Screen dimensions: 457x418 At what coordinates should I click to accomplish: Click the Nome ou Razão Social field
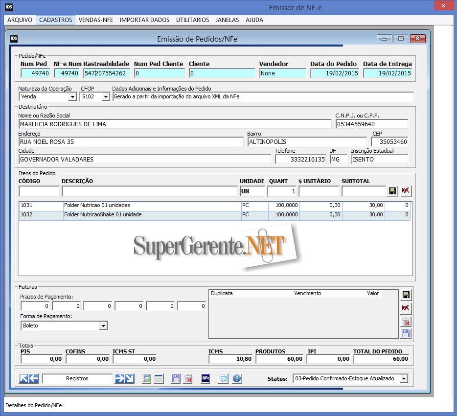click(175, 124)
